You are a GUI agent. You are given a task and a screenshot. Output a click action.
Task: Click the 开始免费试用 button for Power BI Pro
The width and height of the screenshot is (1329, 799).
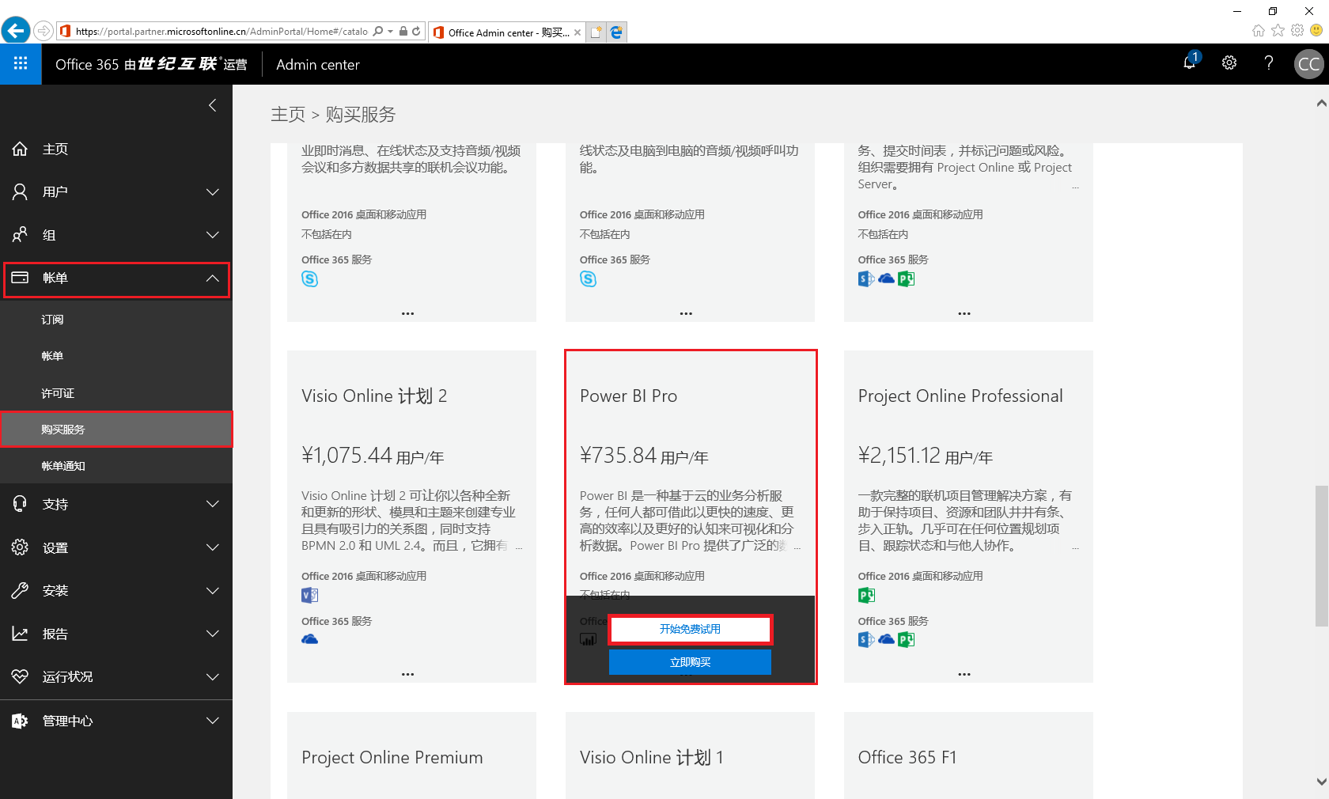click(x=690, y=629)
